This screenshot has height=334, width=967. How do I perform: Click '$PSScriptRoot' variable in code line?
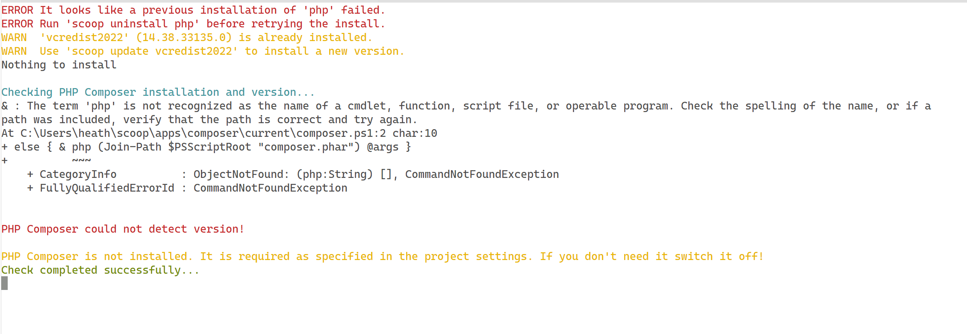pyautogui.click(x=209, y=147)
